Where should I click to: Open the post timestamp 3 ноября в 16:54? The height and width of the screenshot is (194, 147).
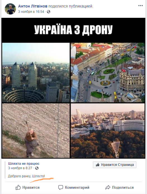[x=31, y=12]
